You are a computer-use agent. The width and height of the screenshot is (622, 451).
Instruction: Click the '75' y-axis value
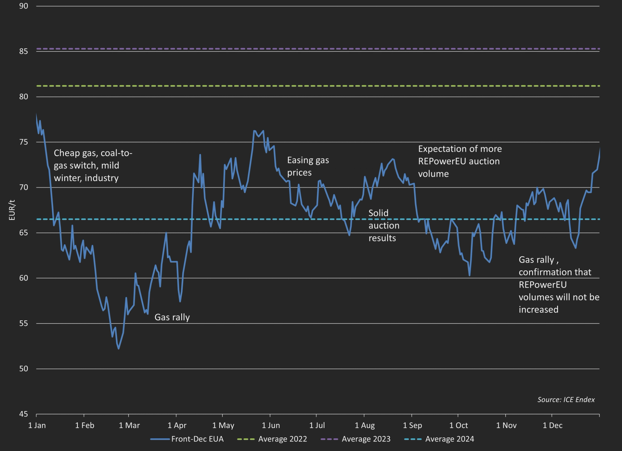coord(24,142)
